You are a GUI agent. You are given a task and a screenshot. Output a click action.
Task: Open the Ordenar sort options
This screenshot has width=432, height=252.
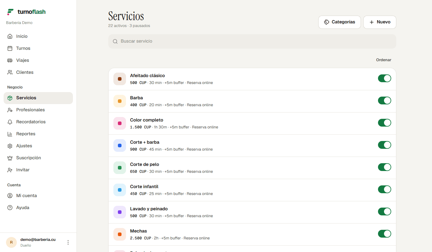[384, 60]
